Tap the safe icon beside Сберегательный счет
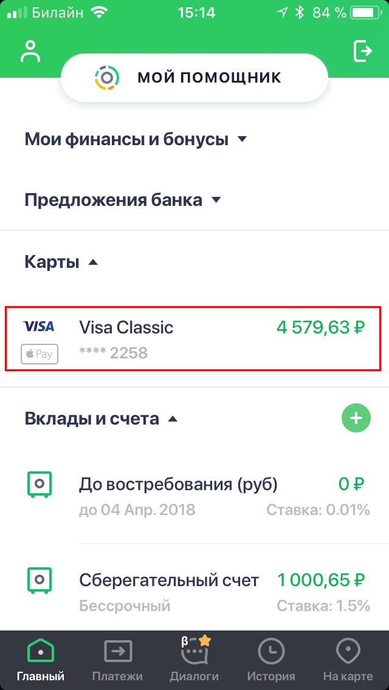389x690 pixels. (40, 580)
